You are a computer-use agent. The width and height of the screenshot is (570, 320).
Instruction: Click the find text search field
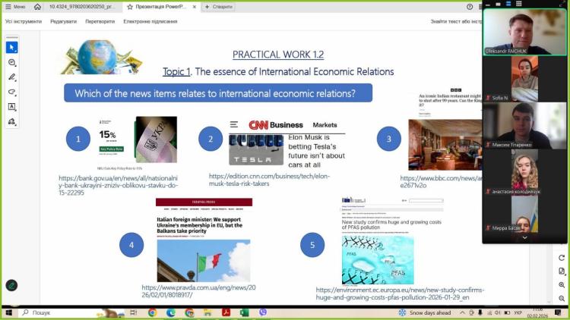tap(456, 21)
